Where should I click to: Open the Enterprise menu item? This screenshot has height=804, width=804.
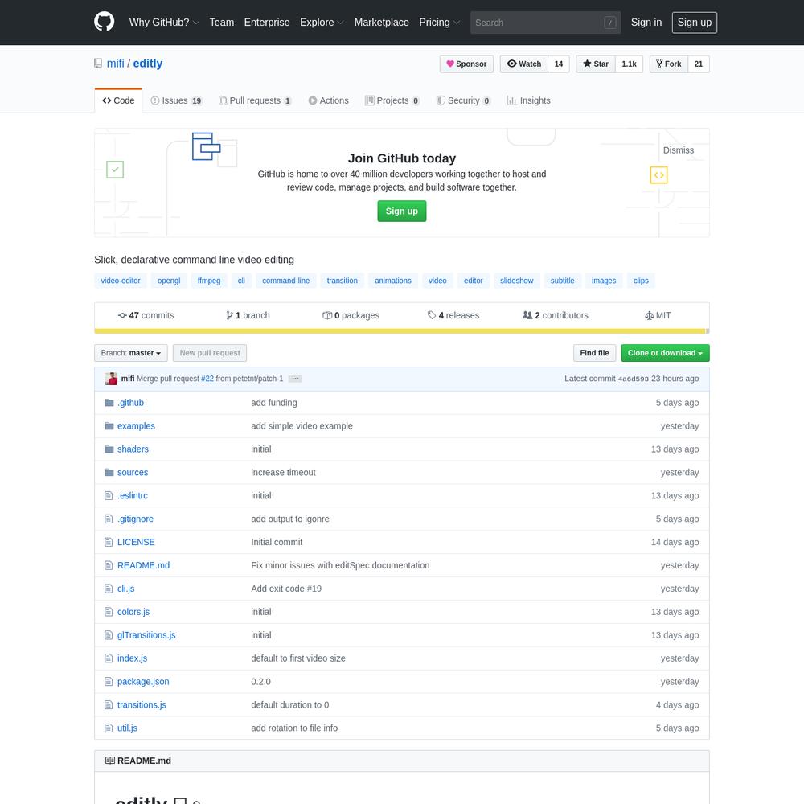point(267,23)
